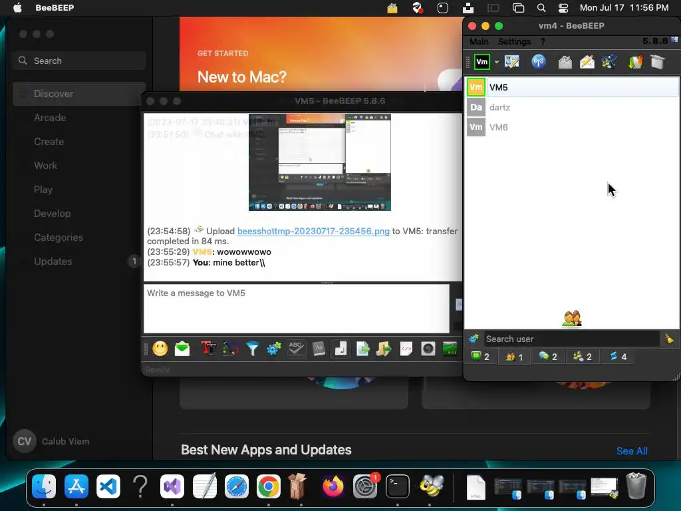Click the Calub Viem account button
Screen dimensions: 681x511
(x=52, y=442)
